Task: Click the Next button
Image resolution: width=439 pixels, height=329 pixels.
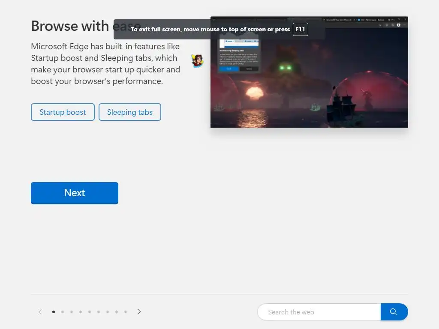Action: coord(75,193)
